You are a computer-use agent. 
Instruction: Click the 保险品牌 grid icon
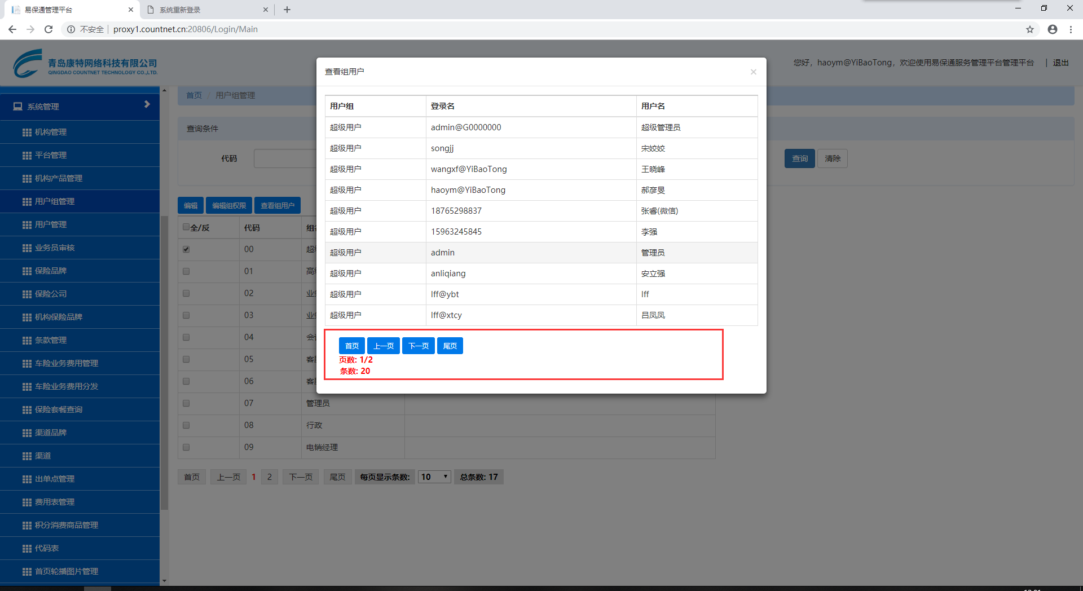[x=27, y=271]
